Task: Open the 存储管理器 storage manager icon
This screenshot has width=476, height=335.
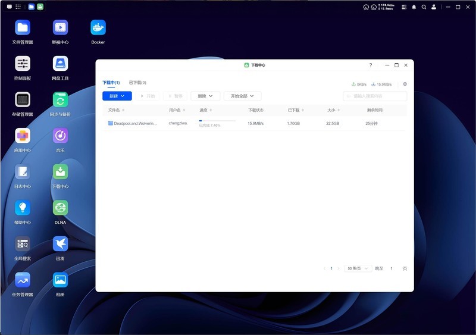Action: coord(23,100)
